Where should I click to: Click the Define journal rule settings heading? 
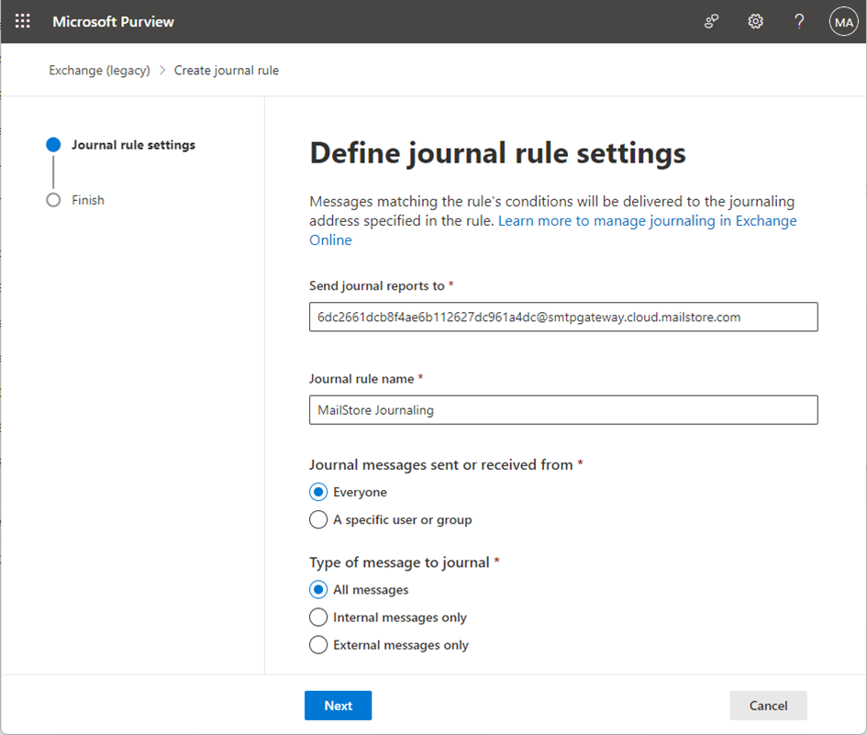497,153
